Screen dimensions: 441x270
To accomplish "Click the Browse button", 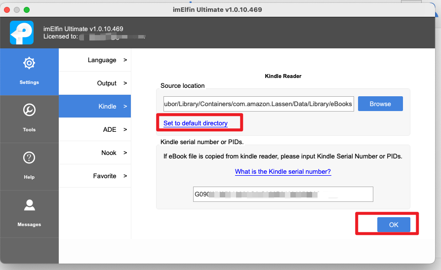I will (380, 104).
